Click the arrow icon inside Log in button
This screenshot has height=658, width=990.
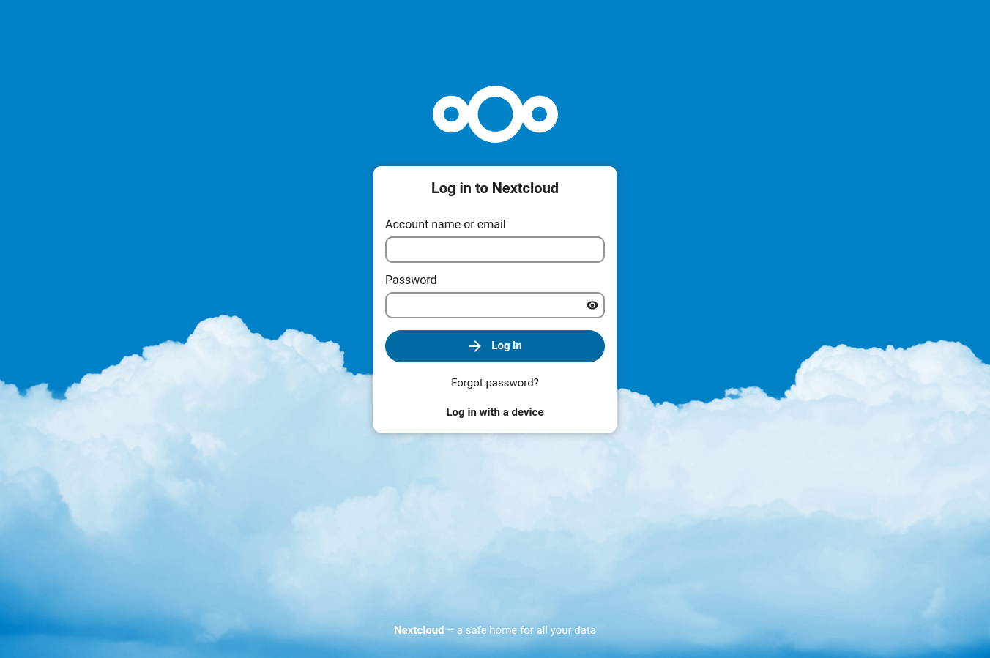475,346
